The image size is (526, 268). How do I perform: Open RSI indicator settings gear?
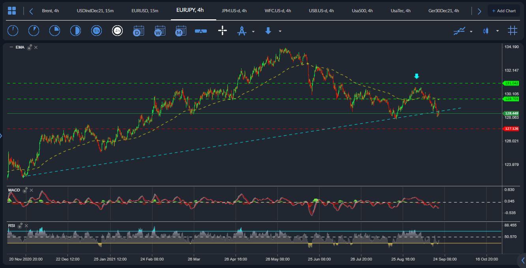20,226
